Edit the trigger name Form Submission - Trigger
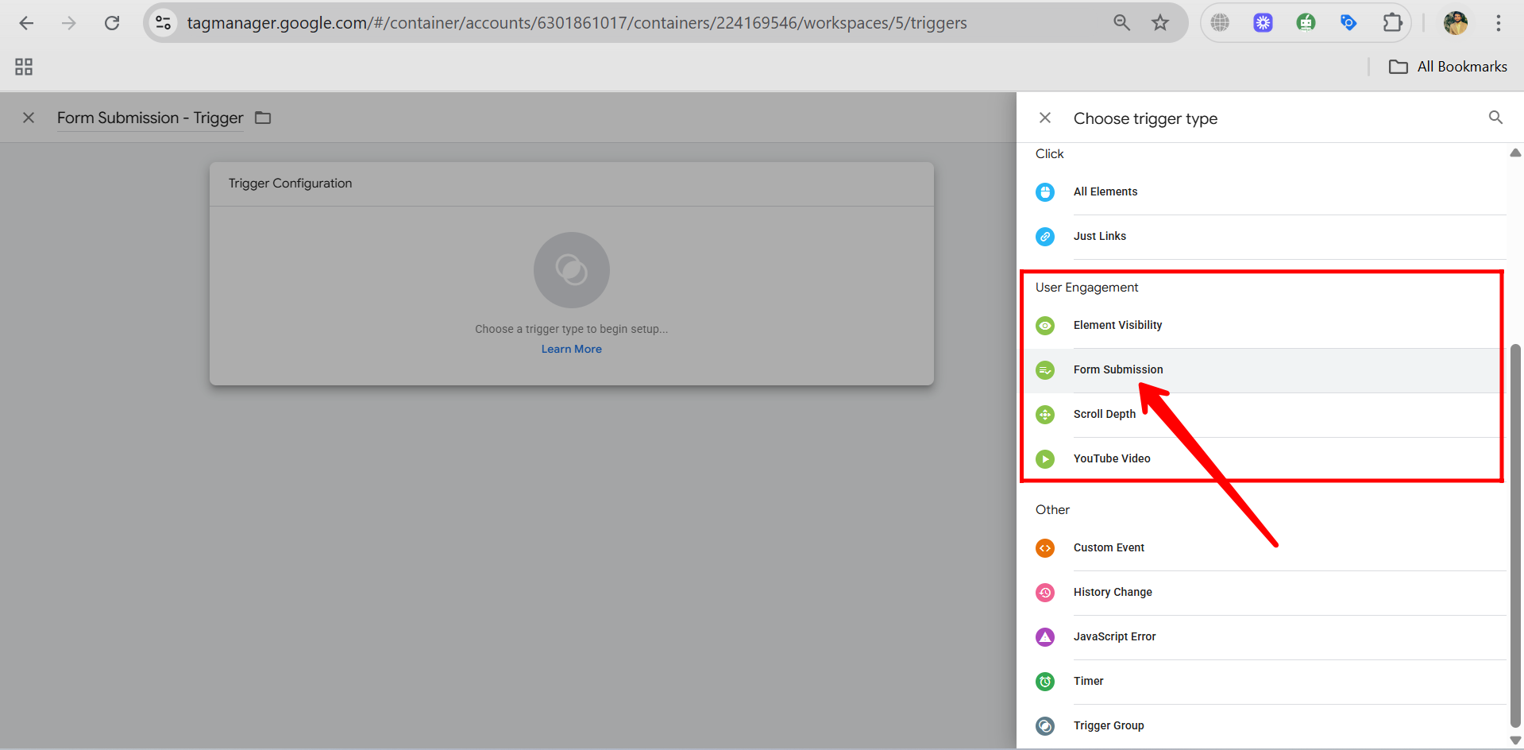 [x=150, y=118]
